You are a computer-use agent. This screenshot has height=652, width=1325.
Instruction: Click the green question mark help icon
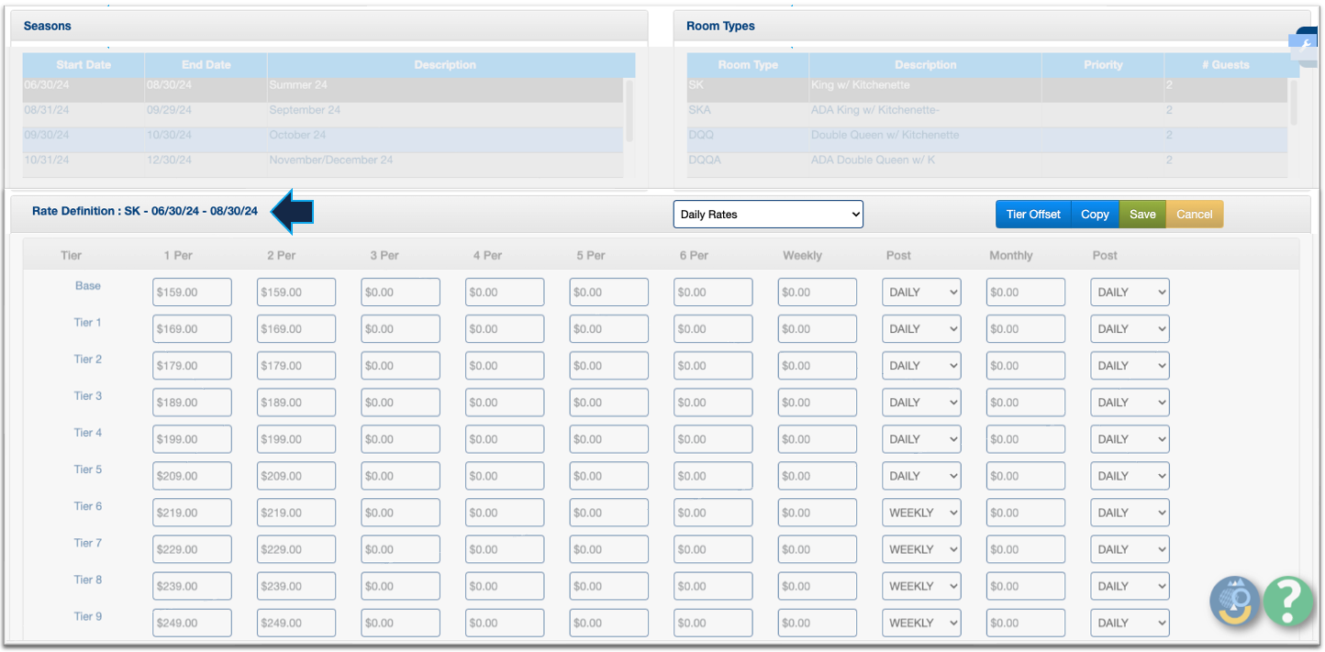[1288, 601]
